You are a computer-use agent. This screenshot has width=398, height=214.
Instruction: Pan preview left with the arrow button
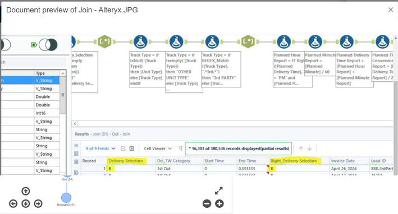[x=13, y=203]
